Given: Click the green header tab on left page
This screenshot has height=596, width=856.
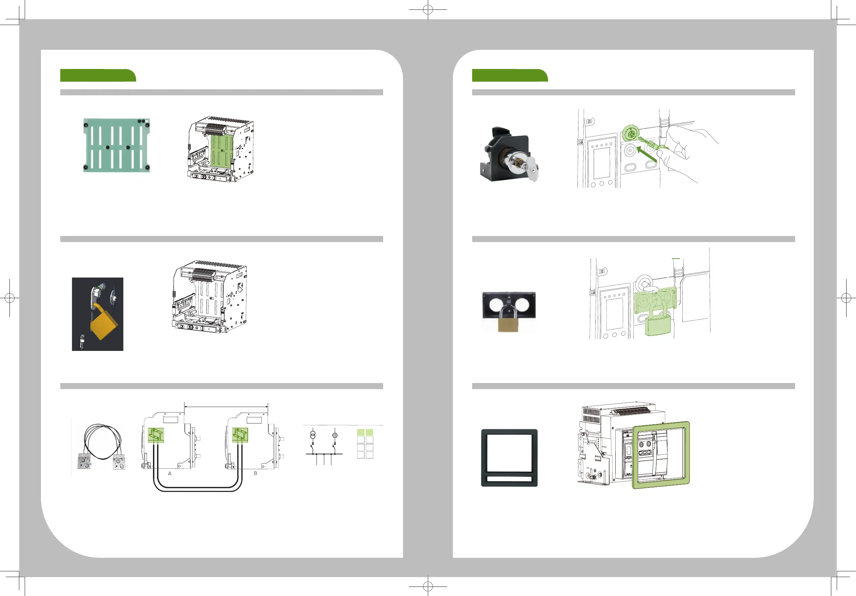Looking at the screenshot, I should click(x=98, y=75).
